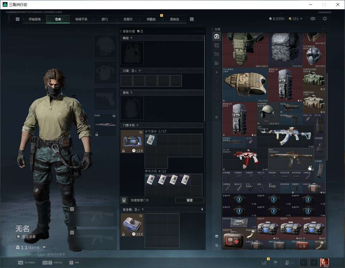Toggle the 显示装备 checkbox

tap(18, 237)
